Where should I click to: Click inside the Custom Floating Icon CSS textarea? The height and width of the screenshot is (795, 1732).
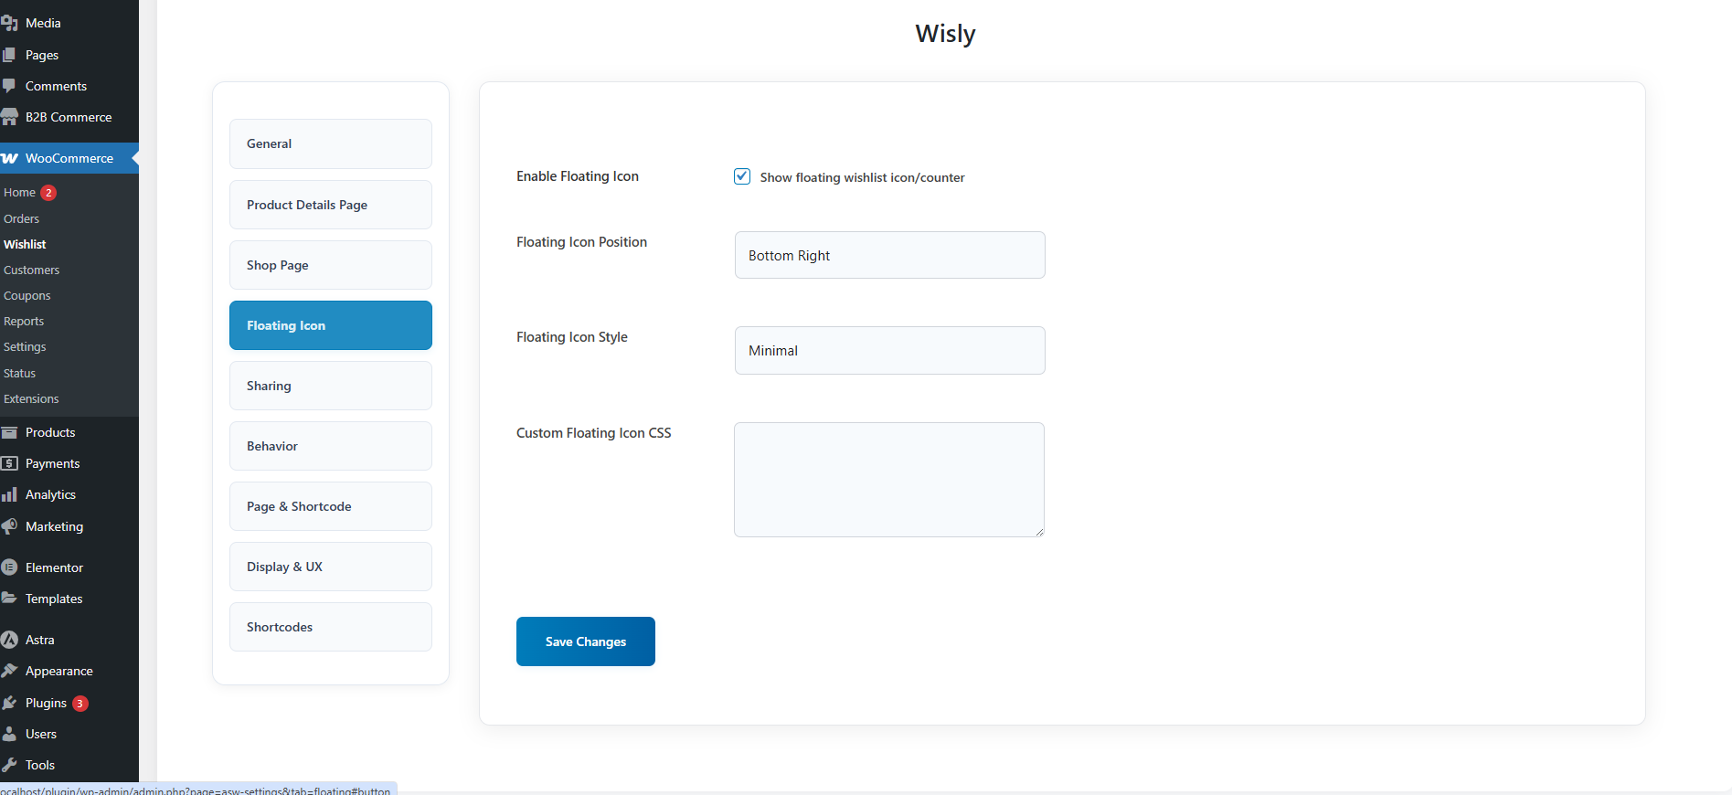point(888,479)
